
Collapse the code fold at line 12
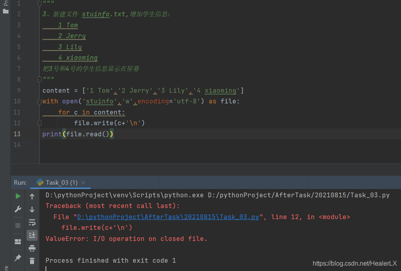[39, 123]
